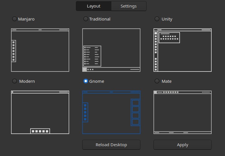Click the Manjaro label text
The width and height of the screenshot is (225, 156).
[x=26, y=19]
